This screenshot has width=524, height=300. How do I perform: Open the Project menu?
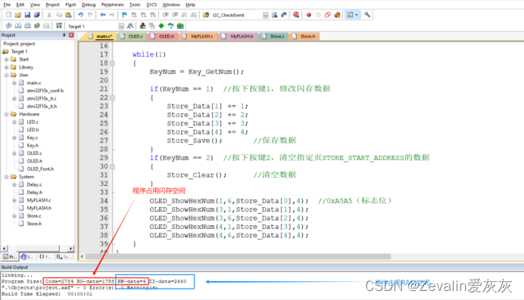point(52,5)
